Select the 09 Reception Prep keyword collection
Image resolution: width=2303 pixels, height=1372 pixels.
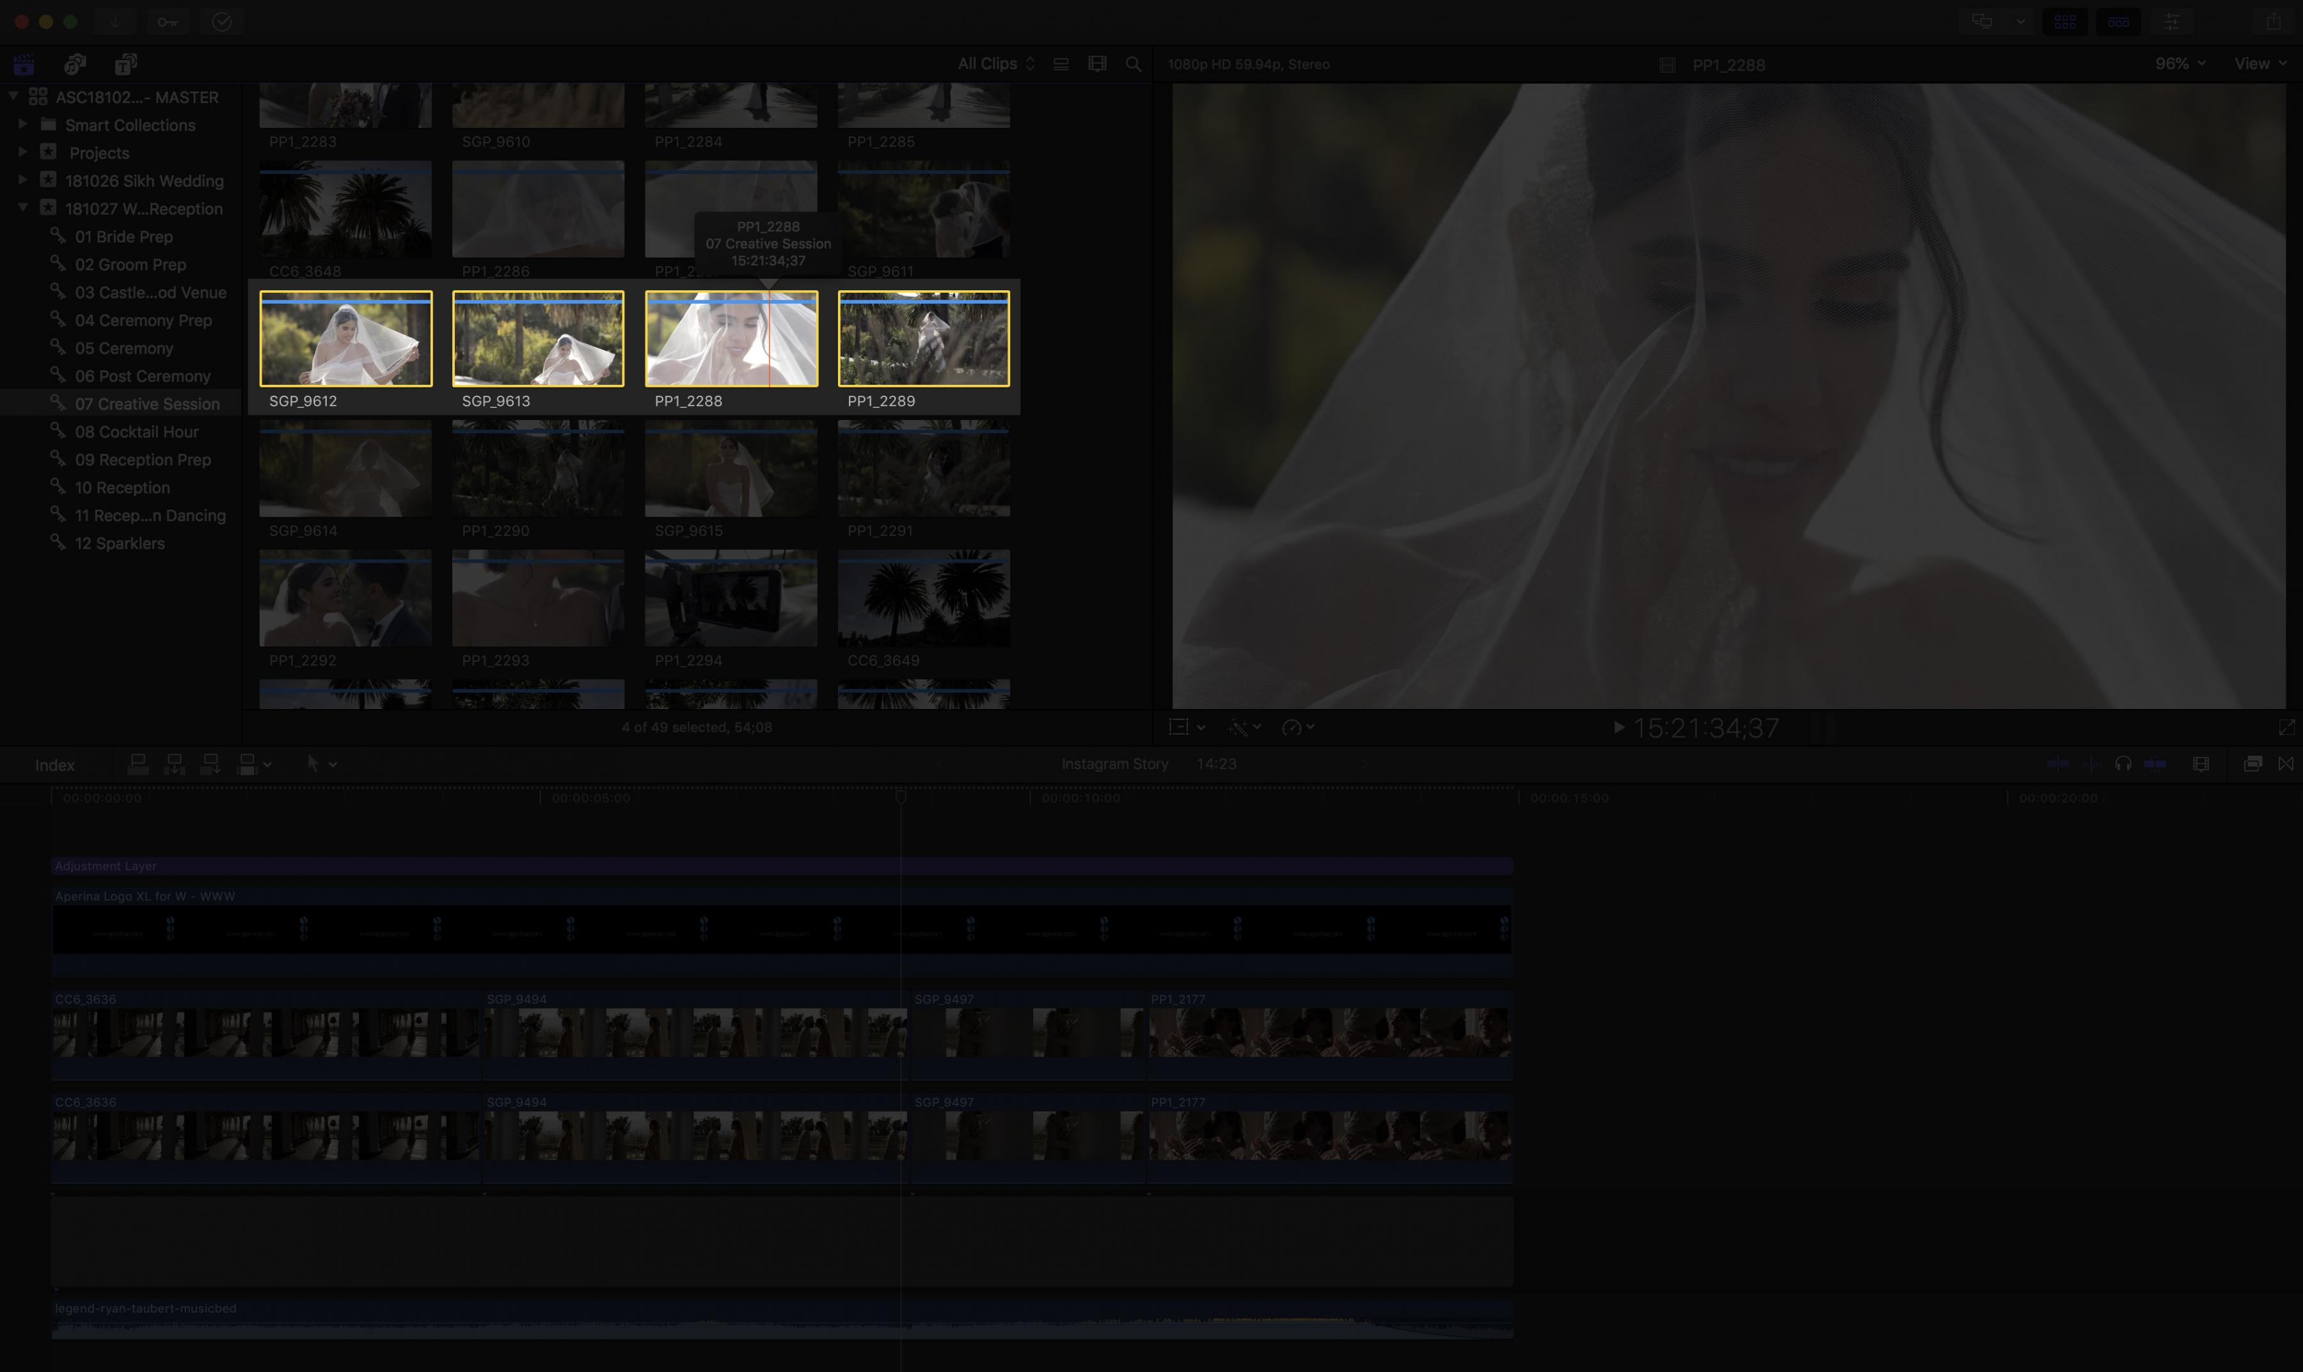pos(143,460)
